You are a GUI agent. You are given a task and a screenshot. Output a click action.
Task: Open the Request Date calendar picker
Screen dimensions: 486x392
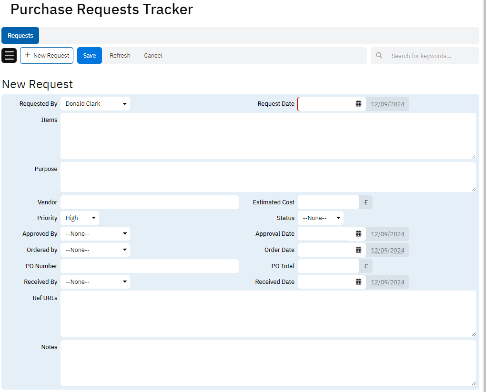tap(358, 104)
